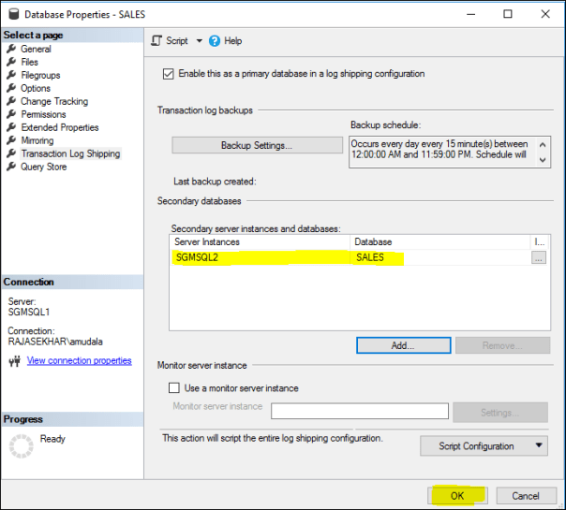The image size is (566, 510).
Task: Click the Backup Settings button
Action: click(x=257, y=145)
